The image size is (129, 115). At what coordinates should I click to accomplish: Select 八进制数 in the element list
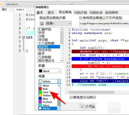[49, 57]
